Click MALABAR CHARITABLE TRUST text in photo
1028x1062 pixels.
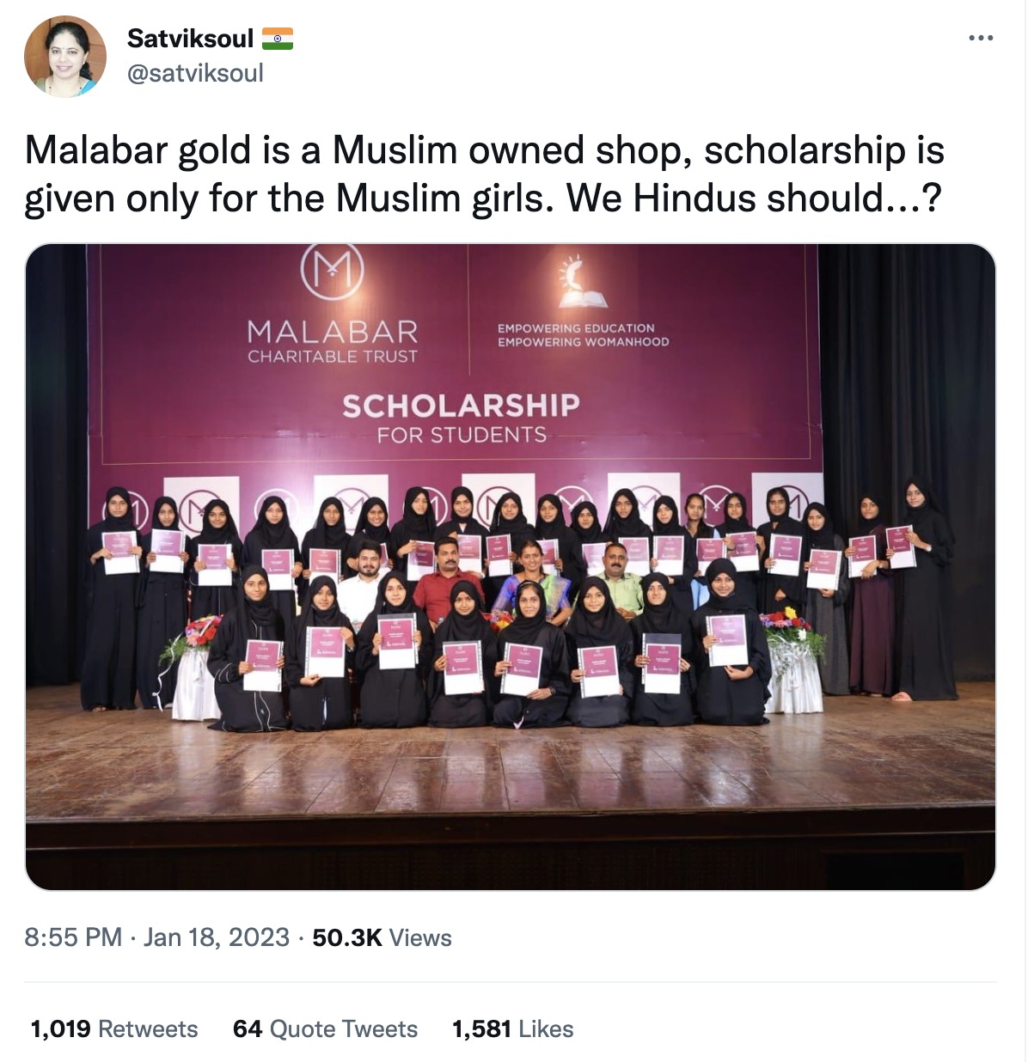click(333, 341)
